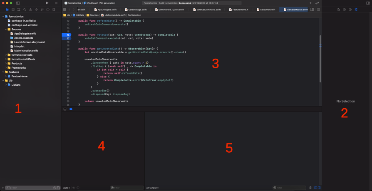Open the Debug navigator
This screenshot has height=191, width=372.
click(x=42, y=10)
